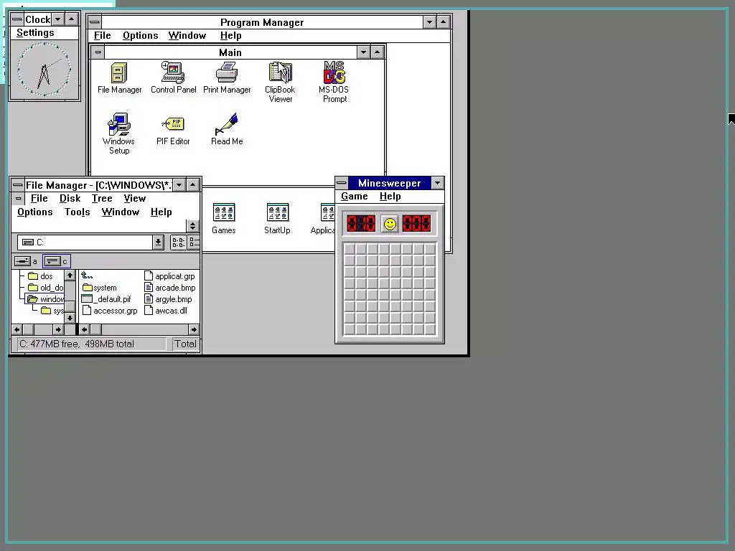Open Program Manager File menu
735x551 pixels.
(x=102, y=36)
